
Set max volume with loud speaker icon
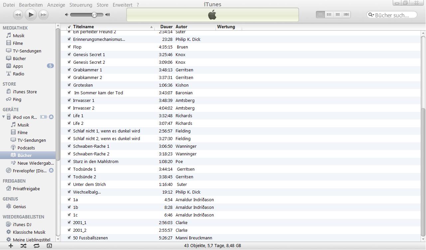pyautogui.click(x=107, y=15)
